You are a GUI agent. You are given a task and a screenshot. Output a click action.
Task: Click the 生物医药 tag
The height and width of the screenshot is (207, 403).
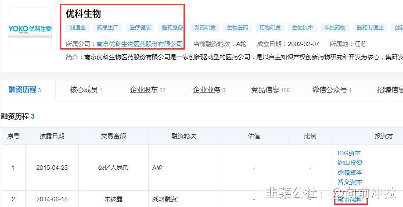click(x=237, y=28)
